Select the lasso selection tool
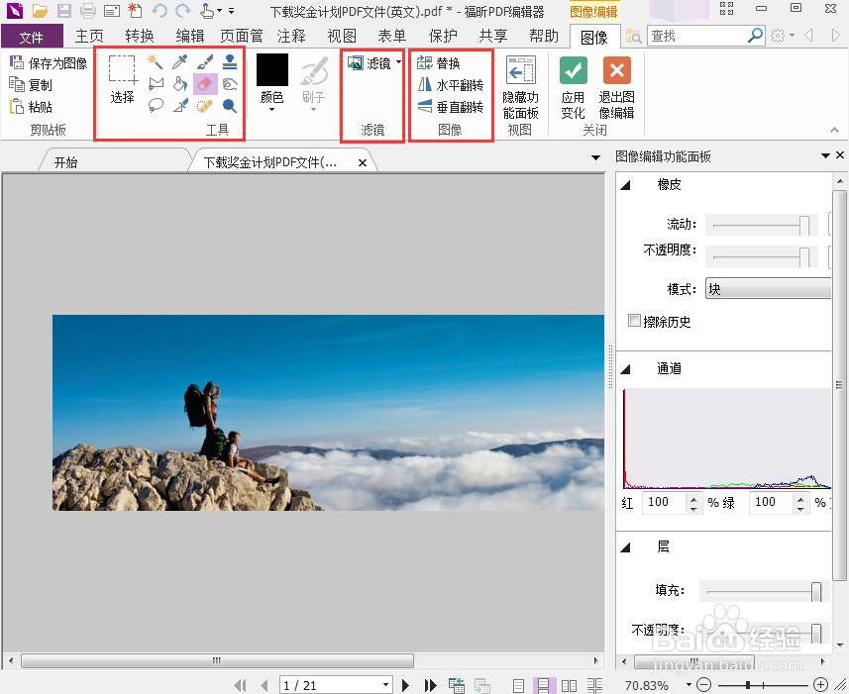The image size is (849, 694). pos(156,105)
